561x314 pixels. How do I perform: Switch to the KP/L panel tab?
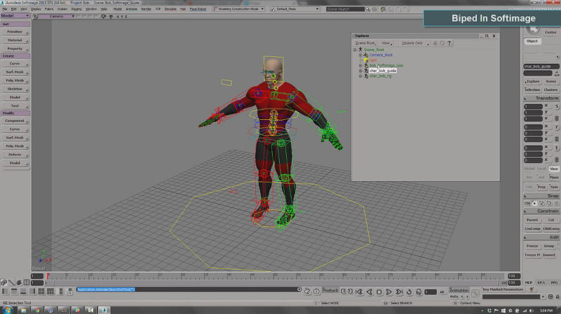point(541,283)
